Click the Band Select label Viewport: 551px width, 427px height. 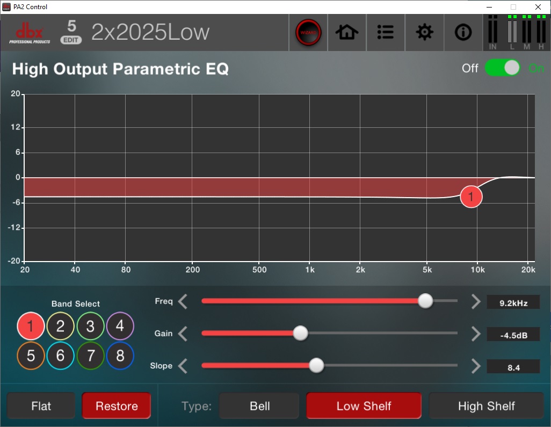click(x=76, y=303)
